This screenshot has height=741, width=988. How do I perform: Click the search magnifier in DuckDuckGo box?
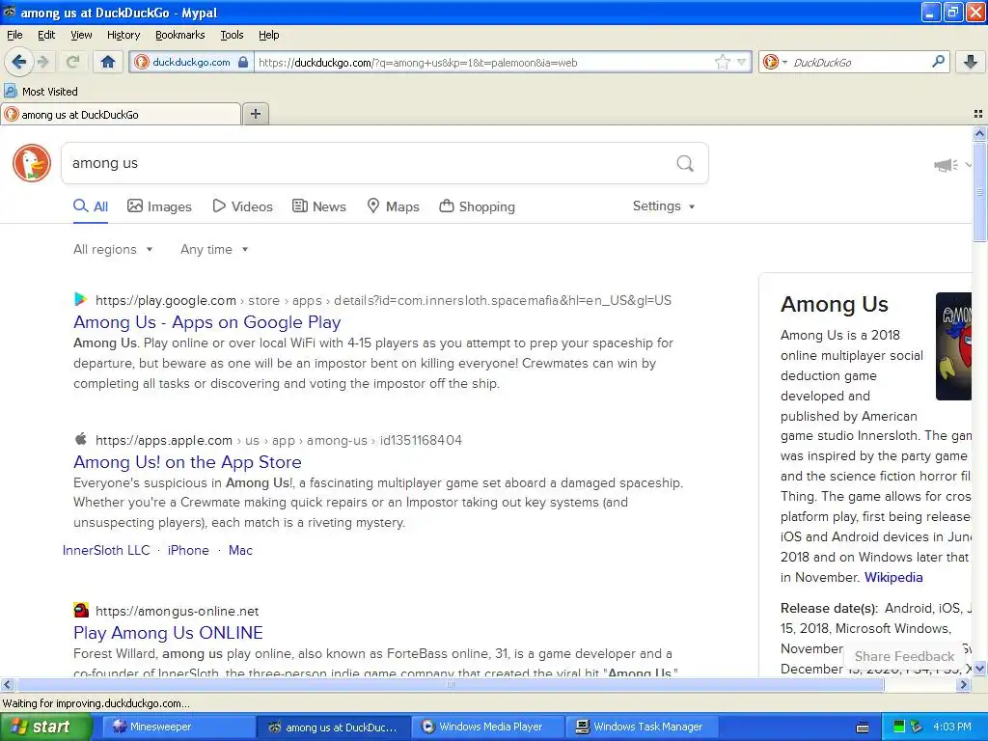tap(685, 163)
